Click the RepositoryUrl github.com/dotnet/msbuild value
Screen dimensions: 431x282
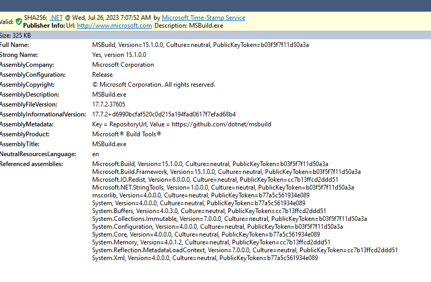coord(181,124)
